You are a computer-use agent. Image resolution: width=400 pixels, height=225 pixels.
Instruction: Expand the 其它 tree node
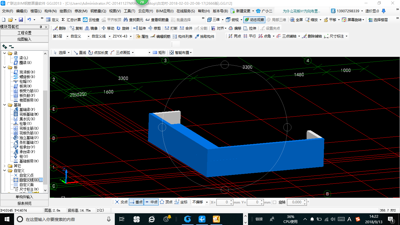click(x=4, y=166)
